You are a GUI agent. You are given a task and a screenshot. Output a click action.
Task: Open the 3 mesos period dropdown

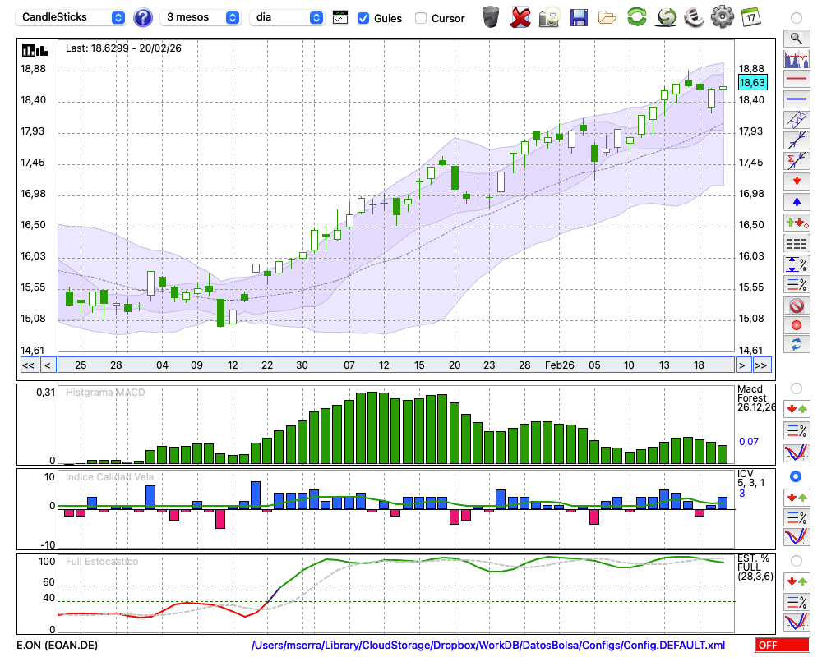pyautogui.click(x=200, y=17)
